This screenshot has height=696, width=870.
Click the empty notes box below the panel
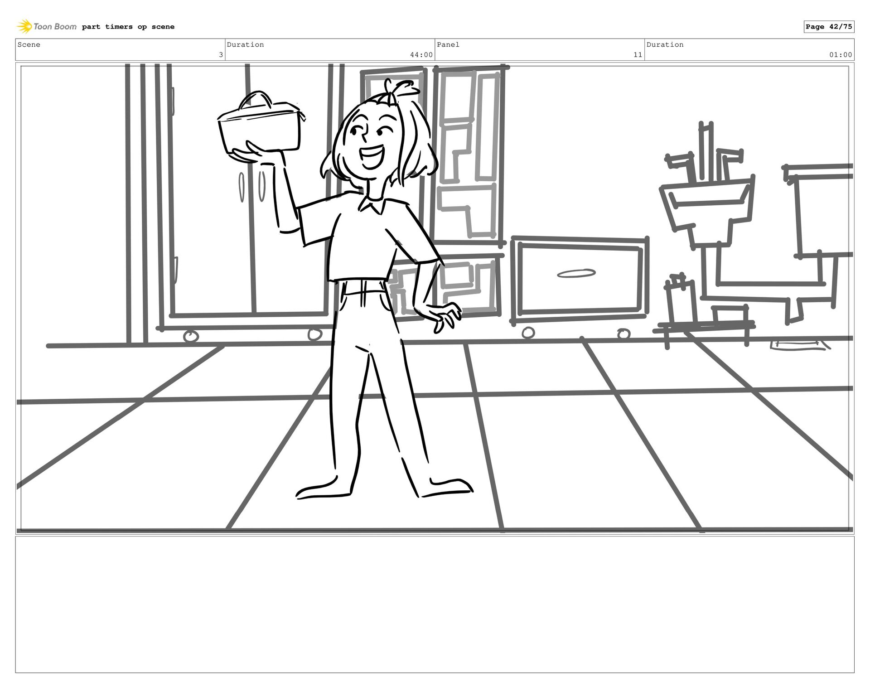pyautogui.click(x=435, y=604)
